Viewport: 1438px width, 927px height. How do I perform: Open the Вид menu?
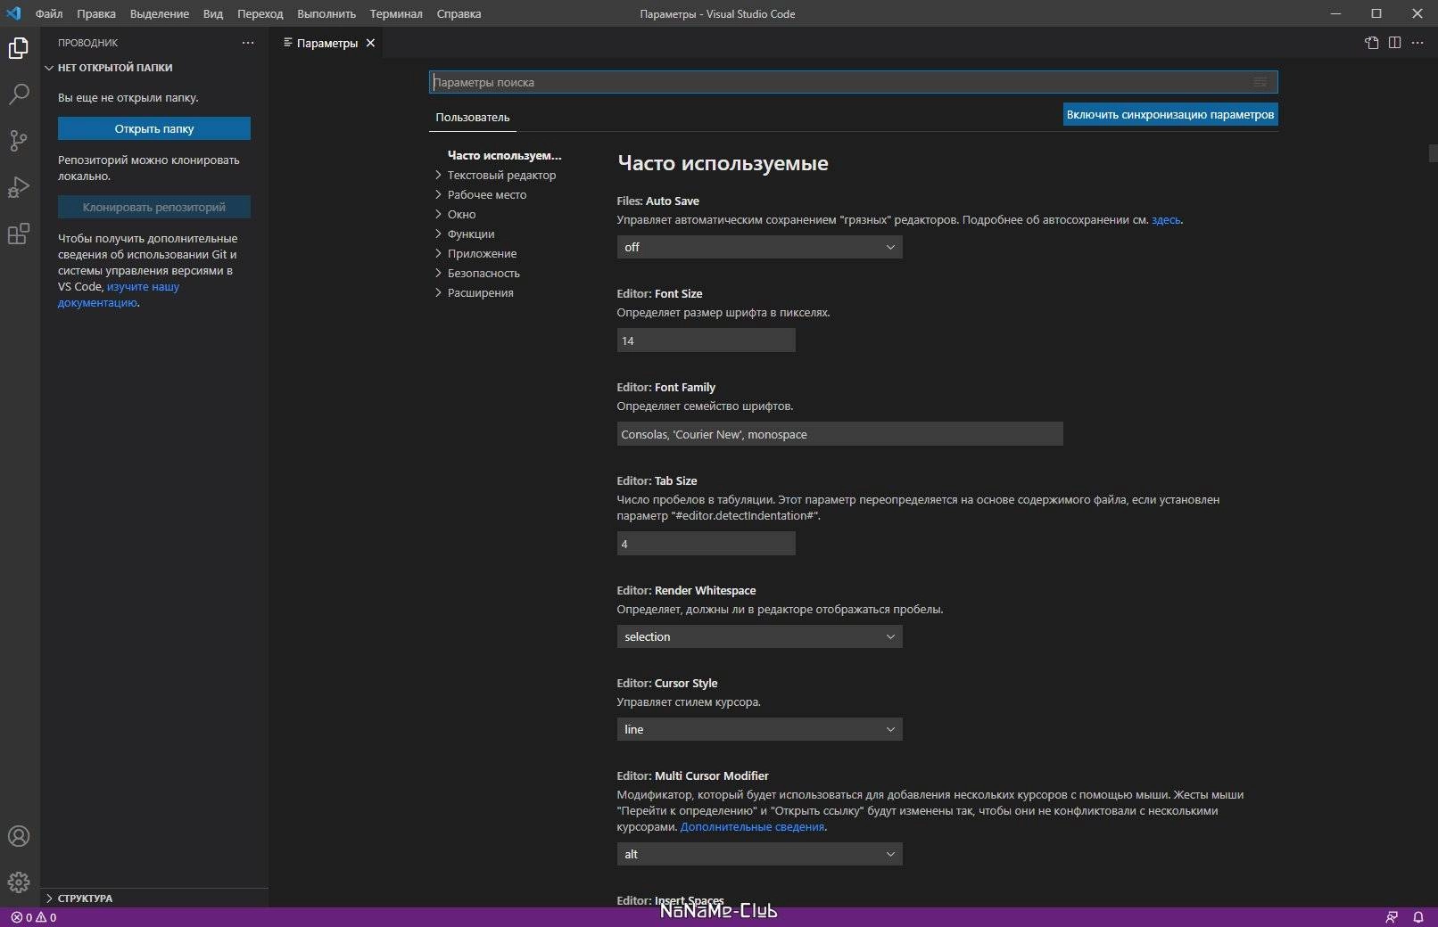pyautogui.click(x=213, y=13)
